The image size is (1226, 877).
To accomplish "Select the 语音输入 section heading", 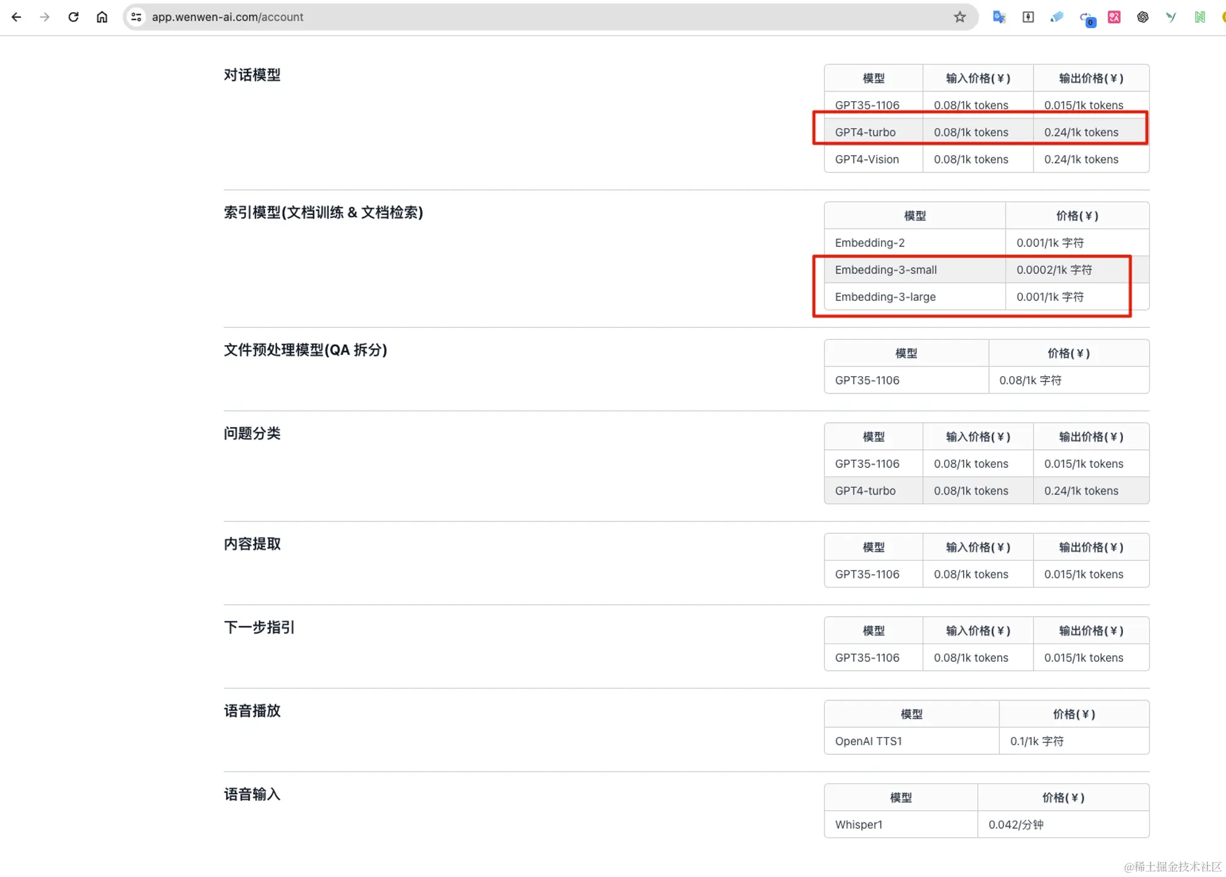I will pos(252,794).
